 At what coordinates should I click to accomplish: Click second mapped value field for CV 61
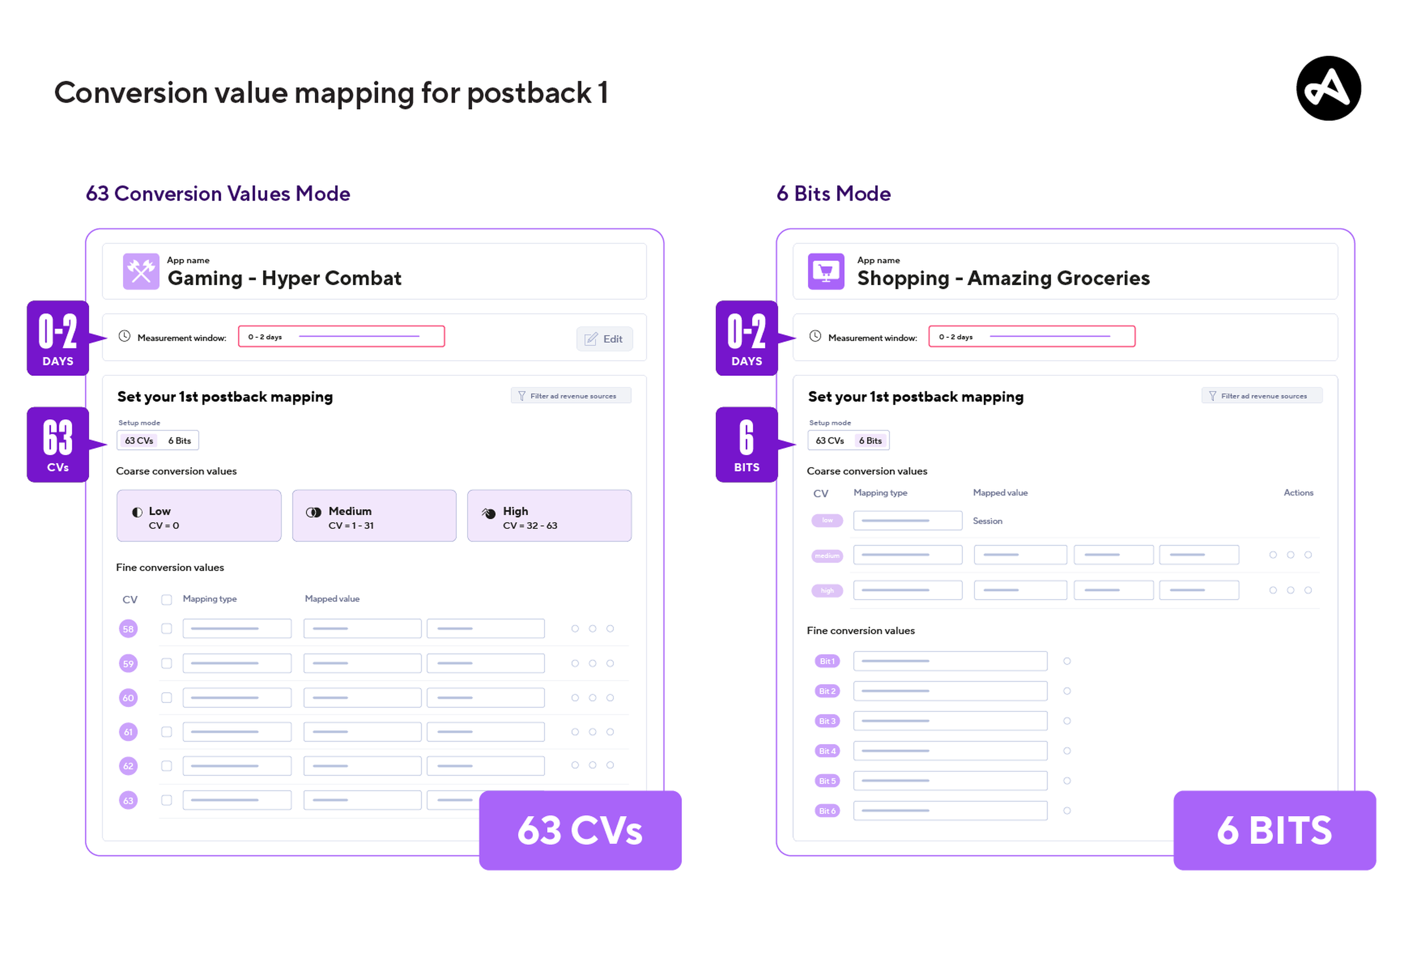[486, 732]
